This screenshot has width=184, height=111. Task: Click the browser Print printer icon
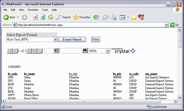tap(114, 17)
